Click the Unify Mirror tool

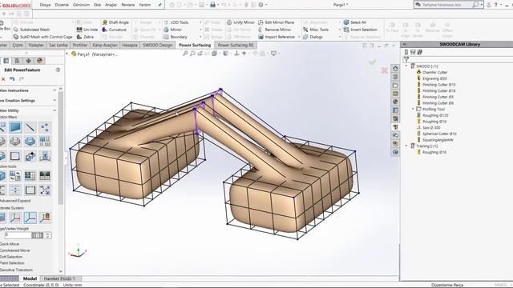240,22
